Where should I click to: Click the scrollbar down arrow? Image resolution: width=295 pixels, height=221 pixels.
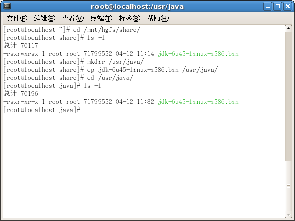click(288, 214)
